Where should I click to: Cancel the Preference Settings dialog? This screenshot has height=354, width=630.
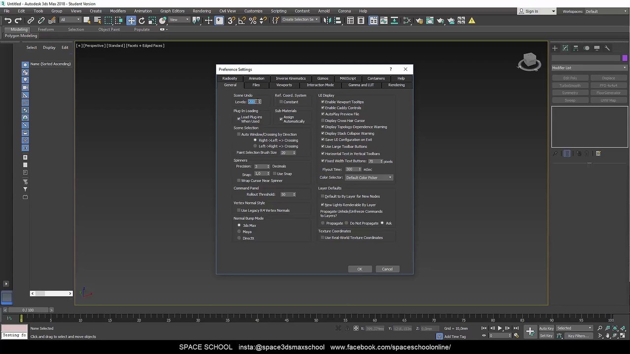pos(387,269)
